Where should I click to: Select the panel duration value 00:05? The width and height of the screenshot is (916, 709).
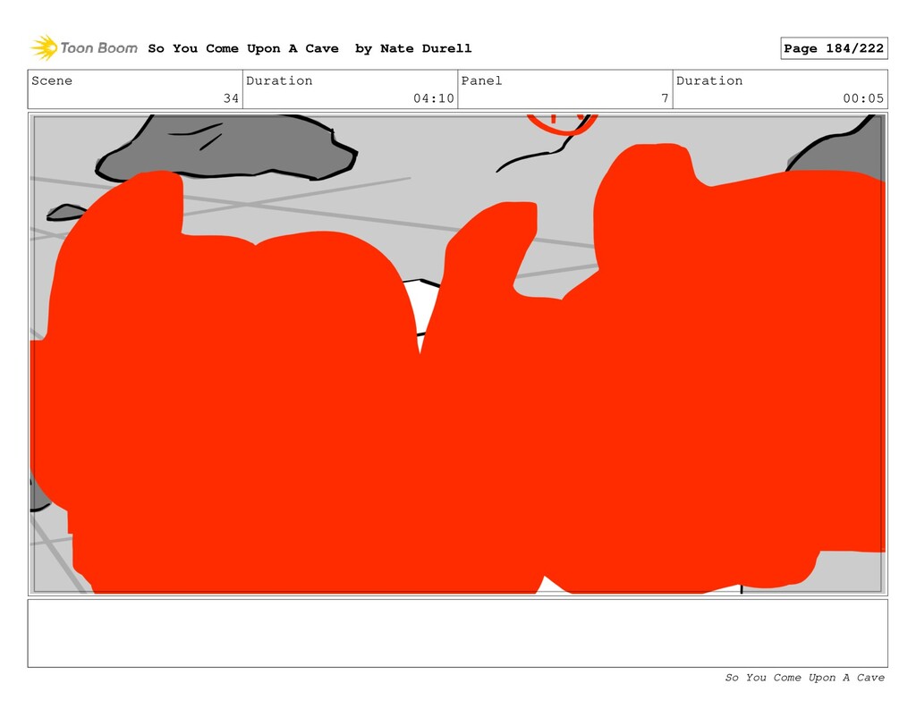(x=863, y=98)
